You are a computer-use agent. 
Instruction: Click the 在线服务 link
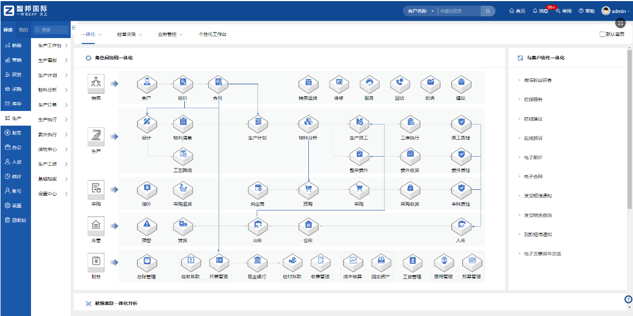pyautogui.click(x=533, y=100)
